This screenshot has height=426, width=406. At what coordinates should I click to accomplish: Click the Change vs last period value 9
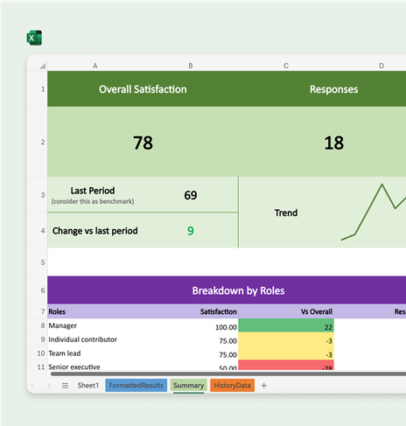191,231
